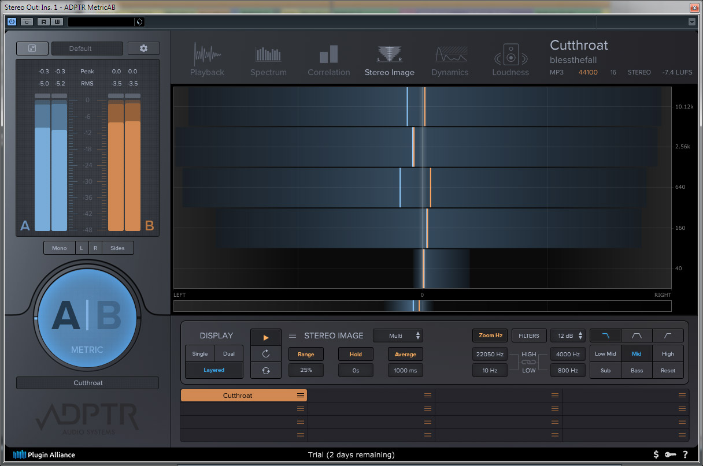Enable automation Write (W) in host bar

57,22
